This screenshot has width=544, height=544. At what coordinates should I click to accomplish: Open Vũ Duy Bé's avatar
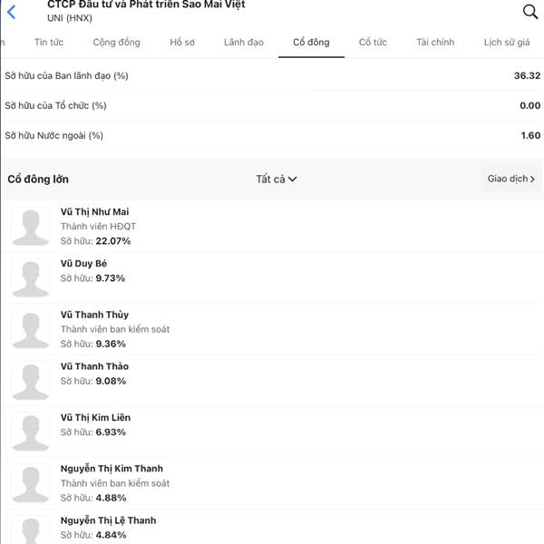click(31, 278)
